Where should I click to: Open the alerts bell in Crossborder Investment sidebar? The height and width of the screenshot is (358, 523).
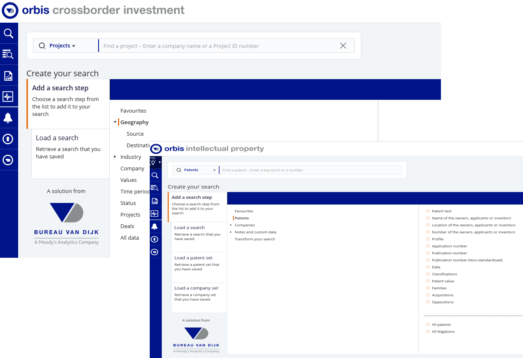(x=9, y=118)
